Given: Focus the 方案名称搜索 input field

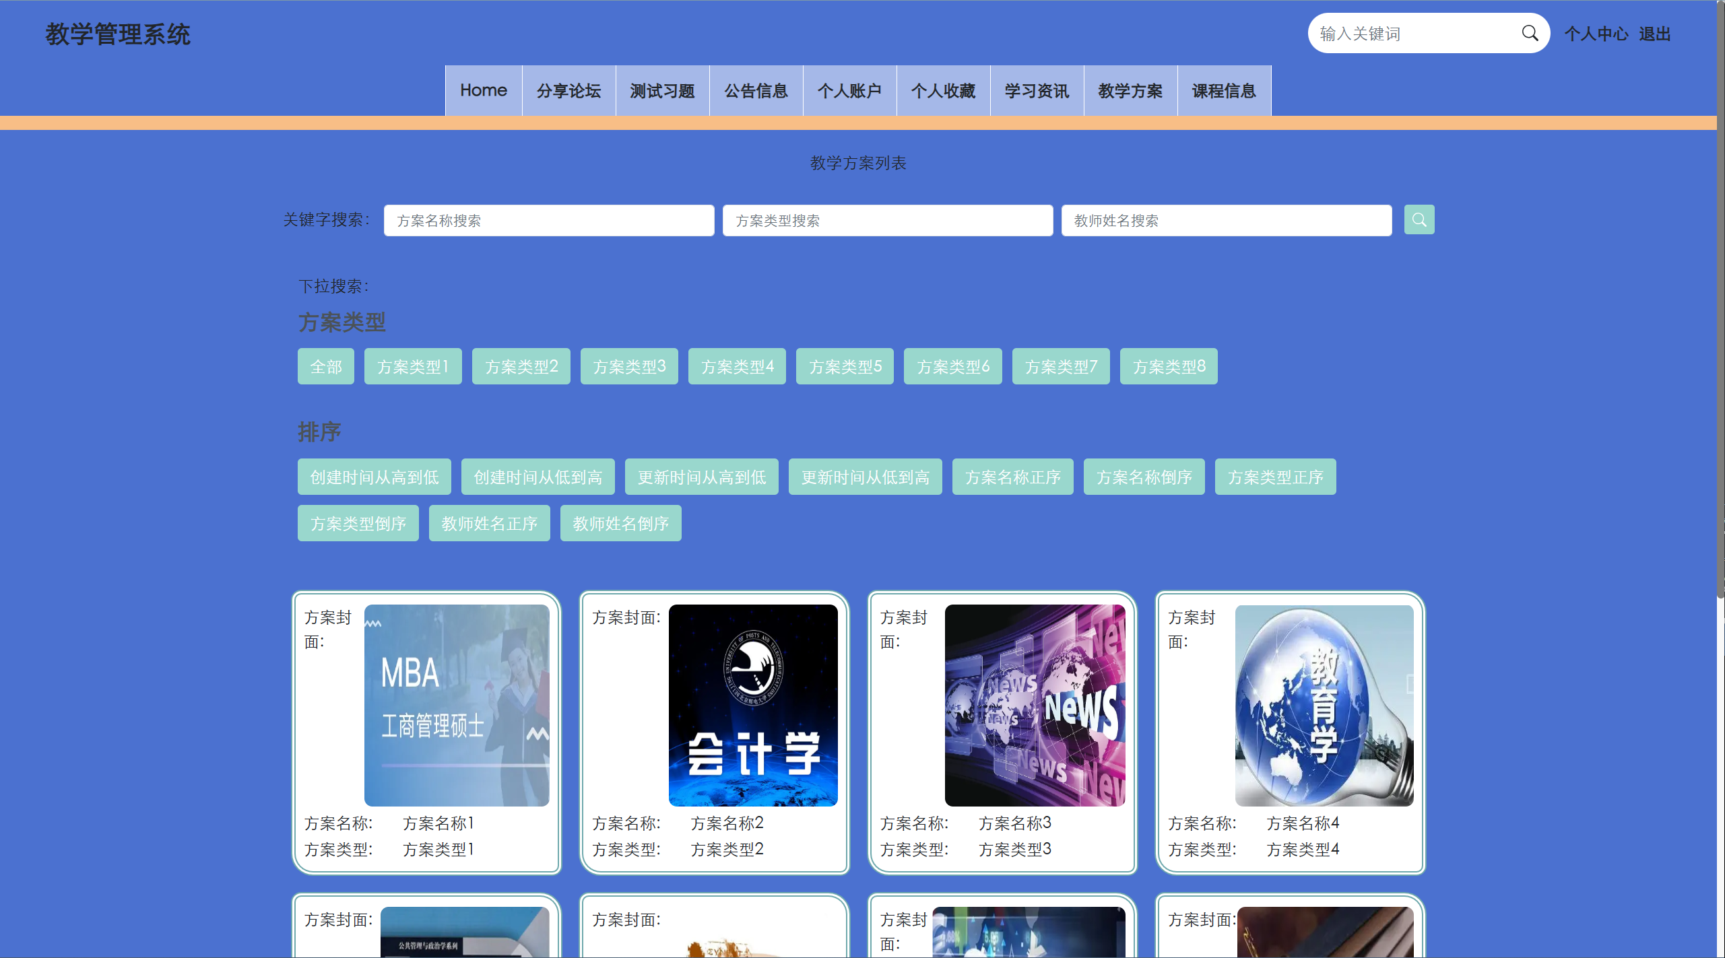Looking at the screenshot, I should point(548,221).
